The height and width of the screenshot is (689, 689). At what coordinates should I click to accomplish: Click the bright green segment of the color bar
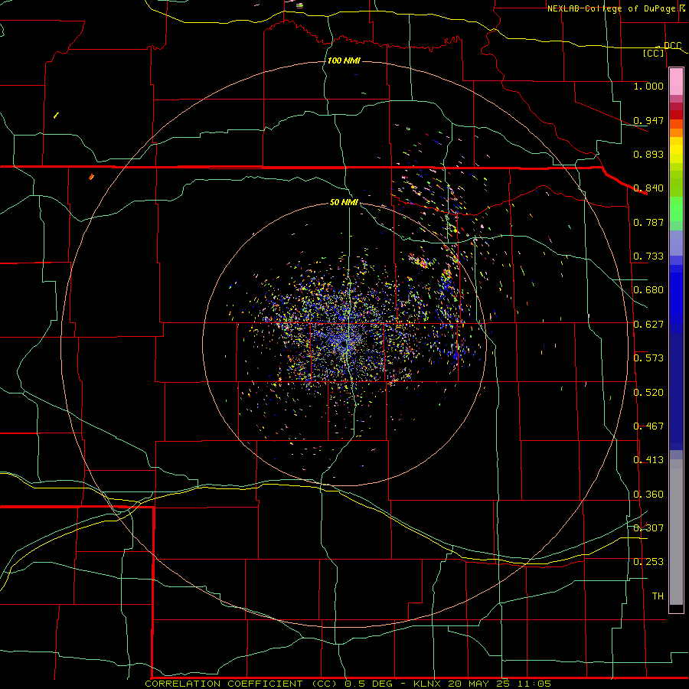click(676, 209)
